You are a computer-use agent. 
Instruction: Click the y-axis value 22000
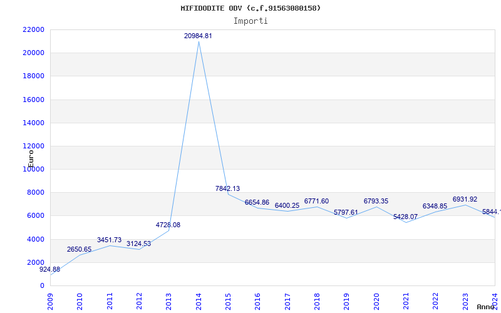33,29
